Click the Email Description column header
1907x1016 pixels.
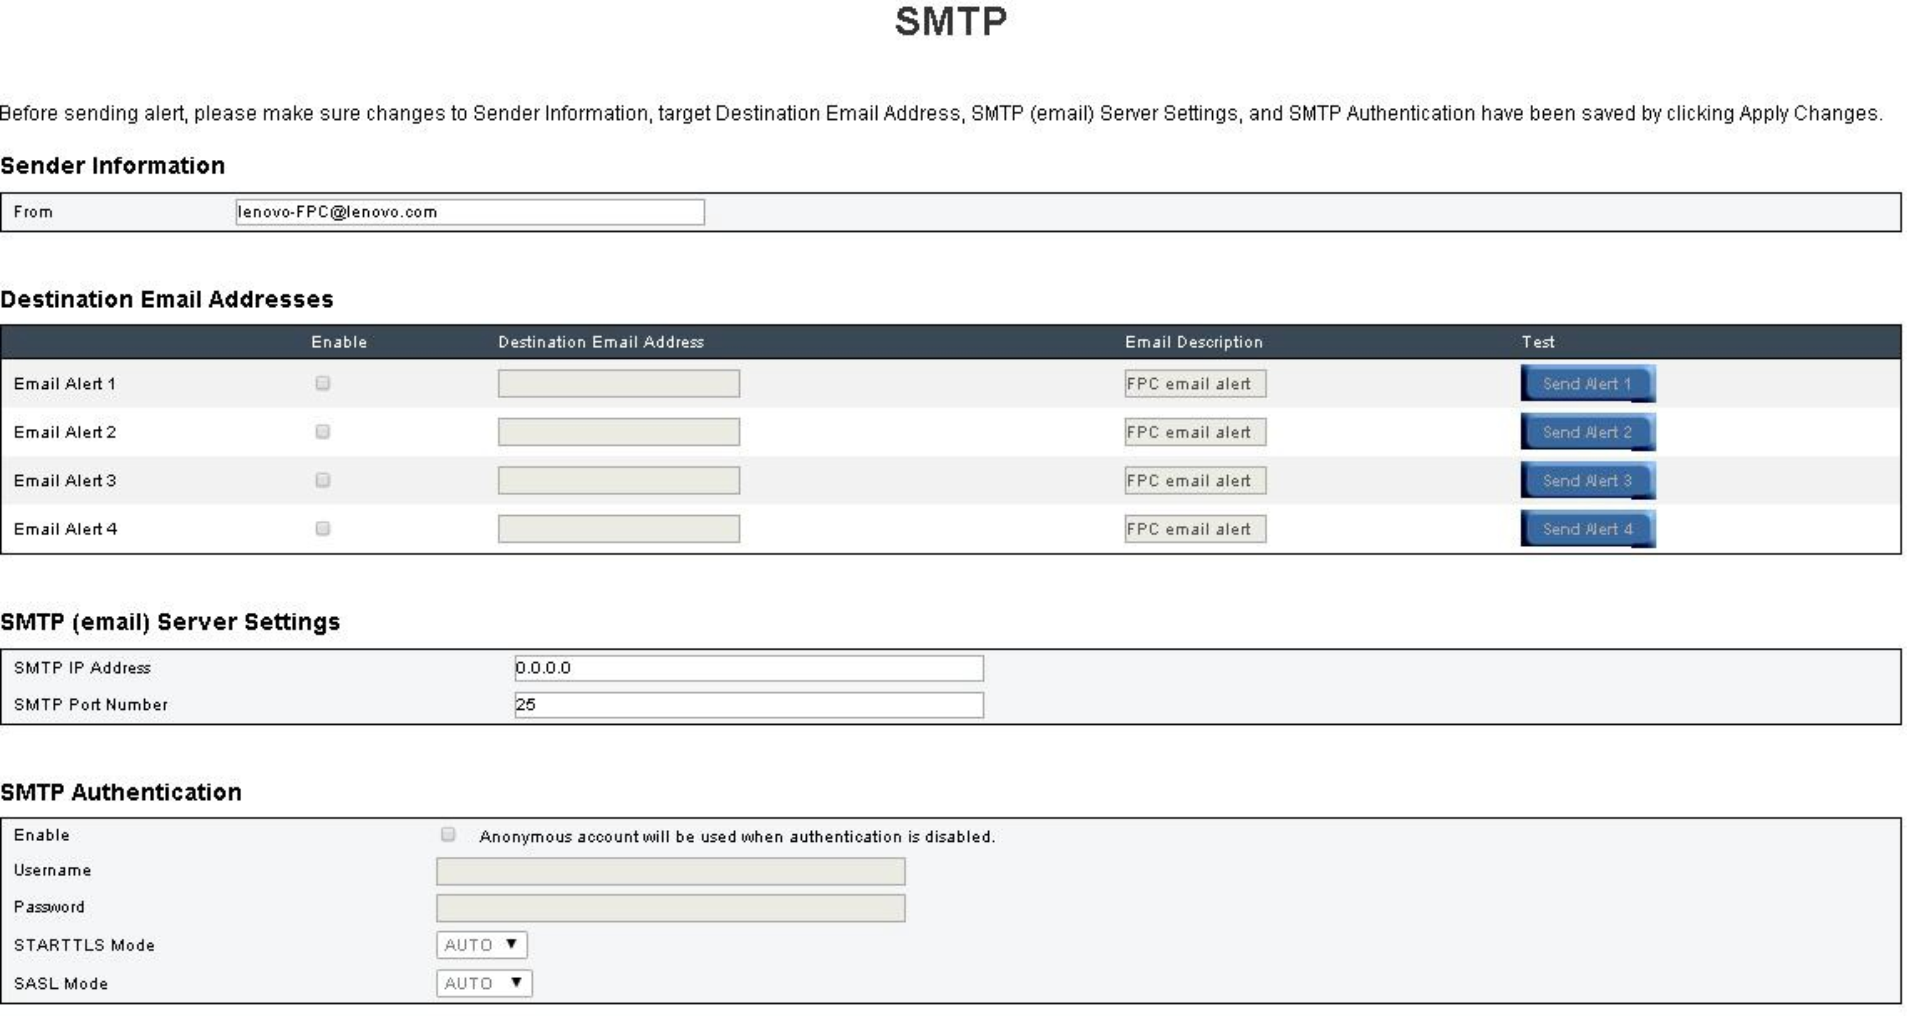(x=1194, y=342)
